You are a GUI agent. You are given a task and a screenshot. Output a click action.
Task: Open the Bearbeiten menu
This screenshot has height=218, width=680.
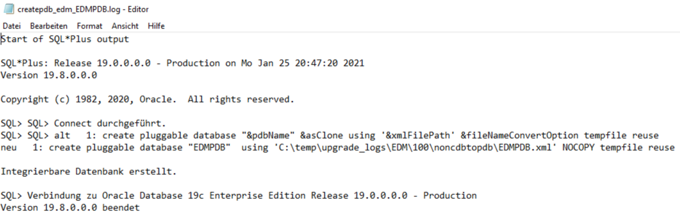[x=49, y=26]
